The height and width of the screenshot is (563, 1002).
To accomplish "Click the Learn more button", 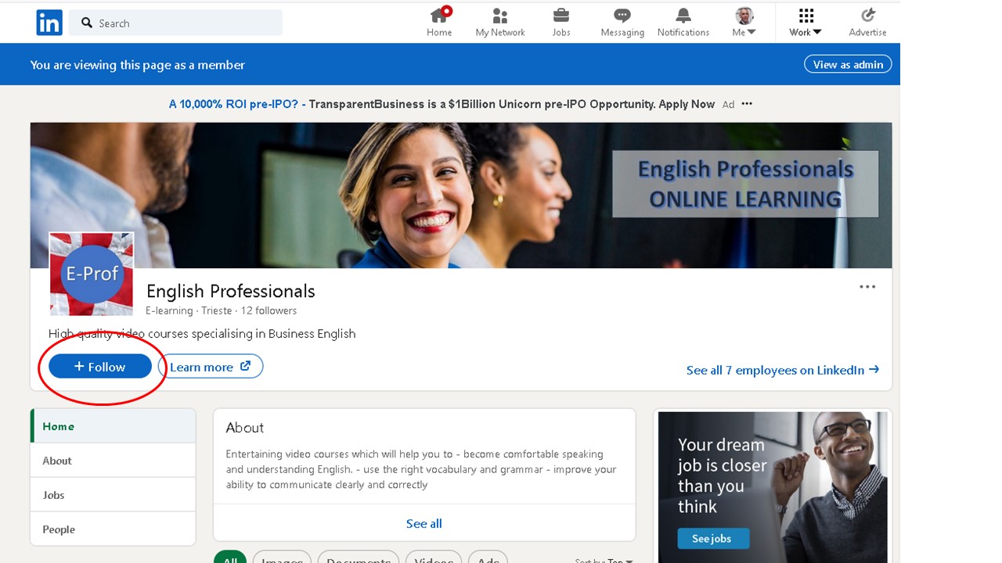I will (211, 366).
